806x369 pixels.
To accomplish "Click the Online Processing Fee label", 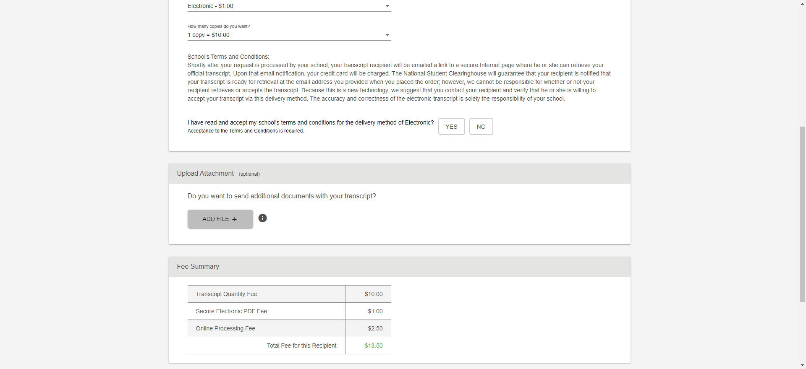I will (x=225, y=329).
